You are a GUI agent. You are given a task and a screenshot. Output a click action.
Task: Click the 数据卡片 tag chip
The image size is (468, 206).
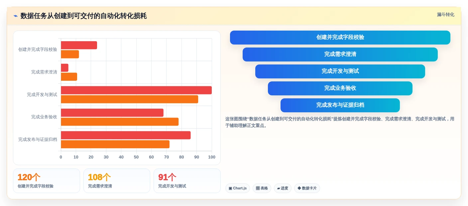tap(307, 188)
